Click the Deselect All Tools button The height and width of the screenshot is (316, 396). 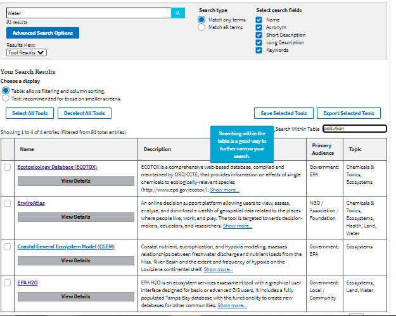click(84, 113)
